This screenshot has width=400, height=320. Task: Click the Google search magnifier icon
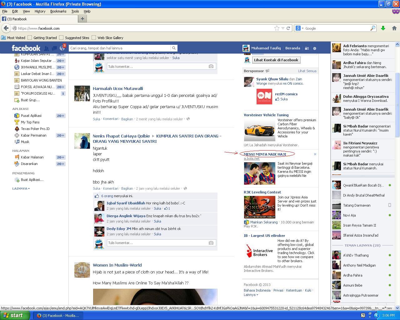372,28
